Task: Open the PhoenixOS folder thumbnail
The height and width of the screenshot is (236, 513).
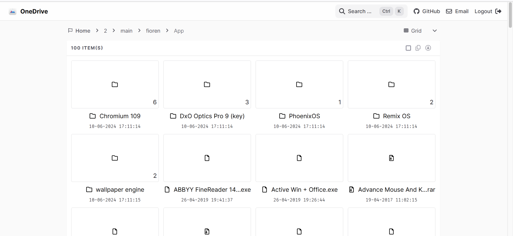Action: 299,84
